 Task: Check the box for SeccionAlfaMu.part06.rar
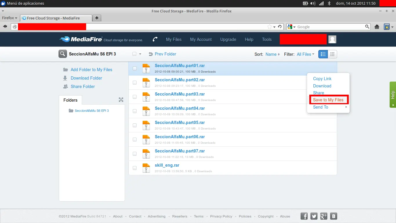(135, 140)
